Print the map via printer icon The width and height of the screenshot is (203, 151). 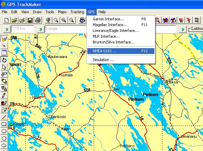click(x=38, y=20)
